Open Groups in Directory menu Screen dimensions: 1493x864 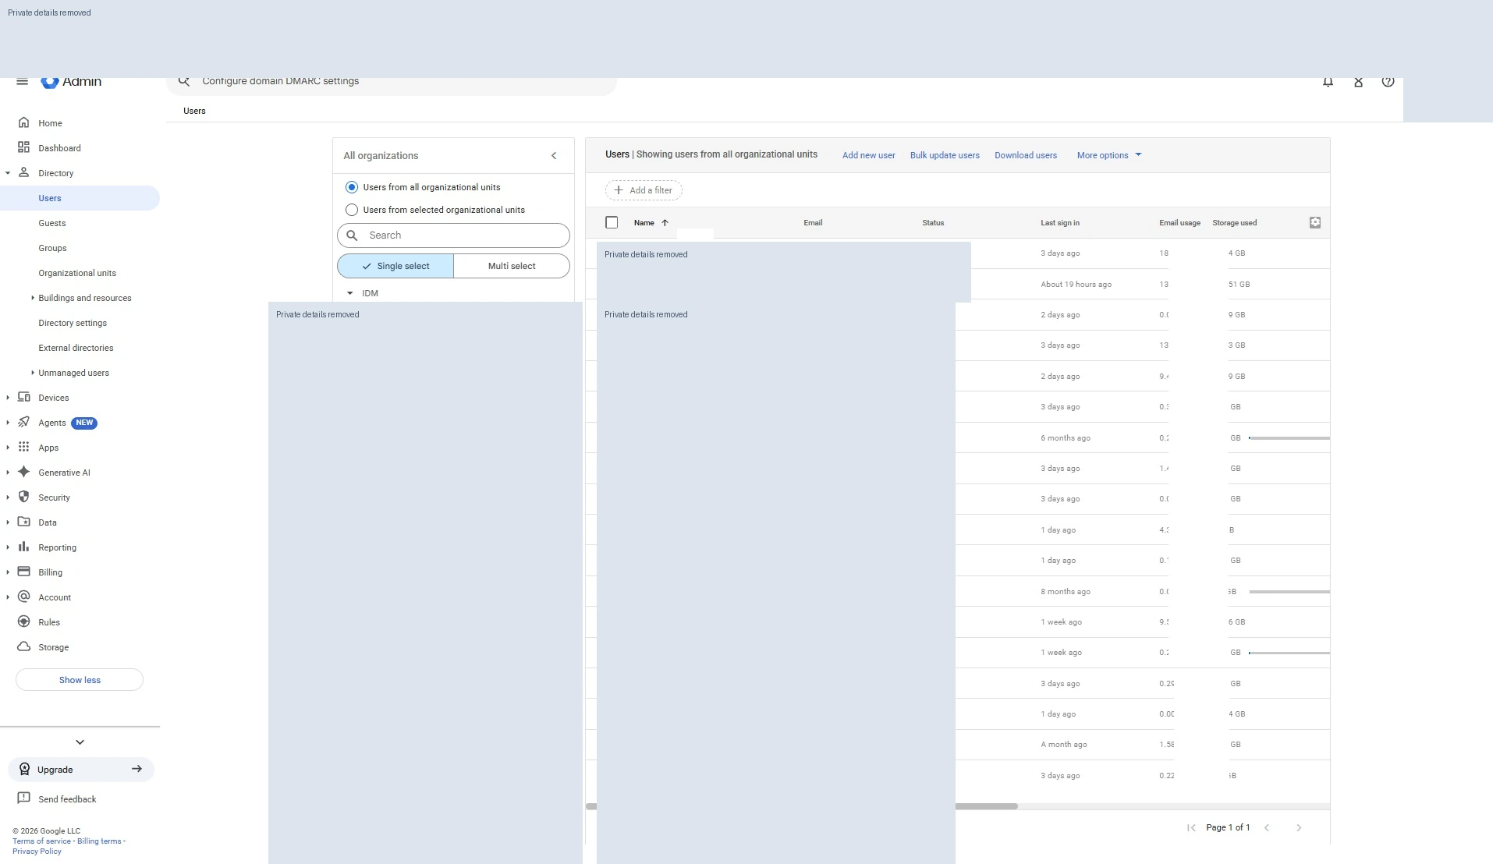pyautogui.click(x=52, y=248)
